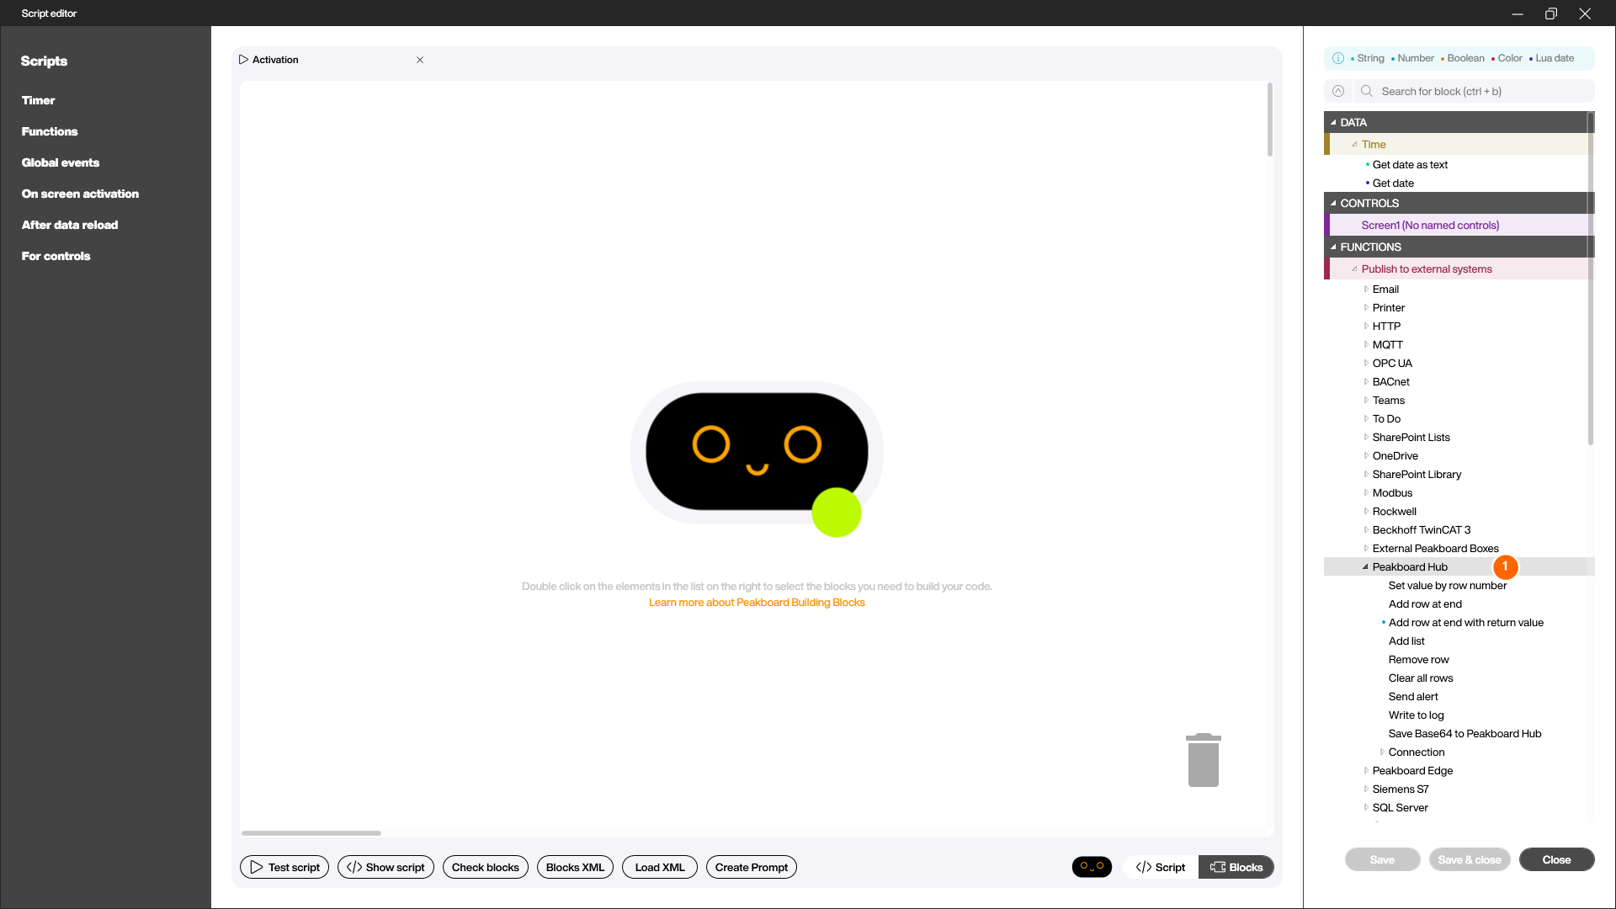Select Screen1 (No named controls)

(x=1430, y=225)
